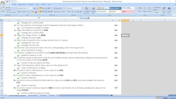Open Format as Table gallery
The image size is (176, 99).
pyautogui.click(x=93, y=9)
